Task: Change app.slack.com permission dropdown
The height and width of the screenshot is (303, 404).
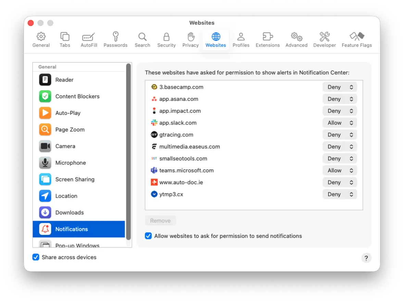Action: (x=339, y=122)
